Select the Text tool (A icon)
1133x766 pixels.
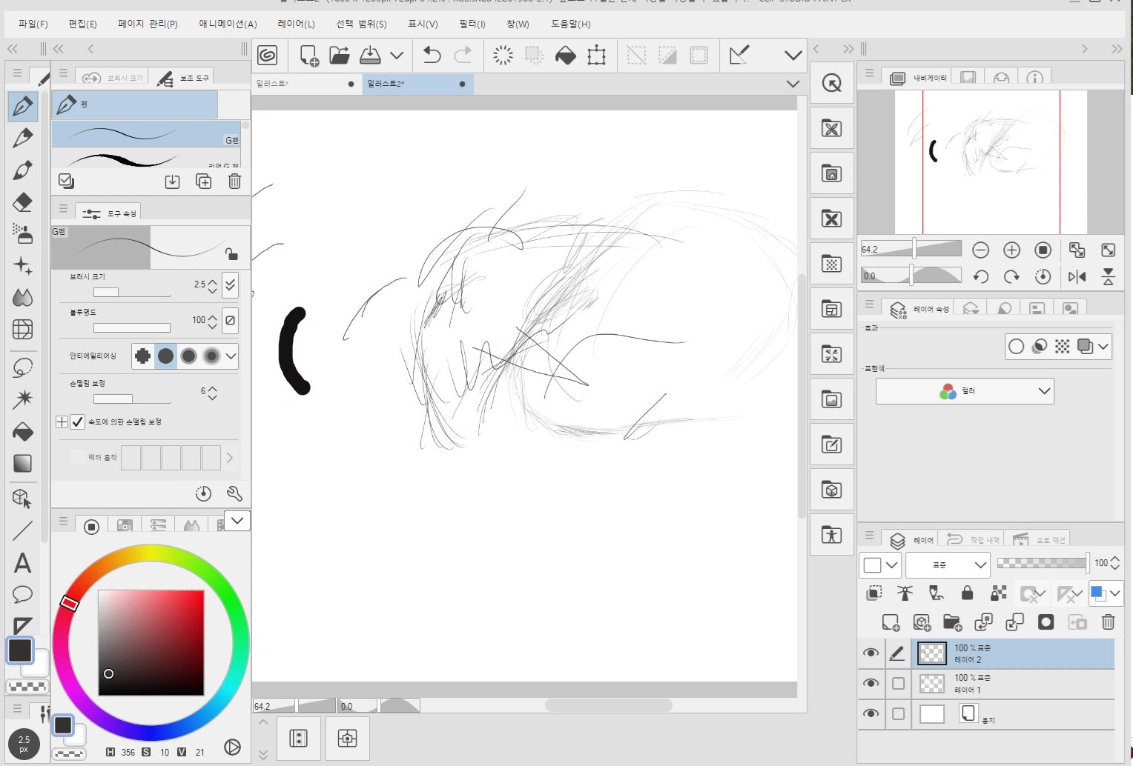pyautogui.click(x=22, y=563)
